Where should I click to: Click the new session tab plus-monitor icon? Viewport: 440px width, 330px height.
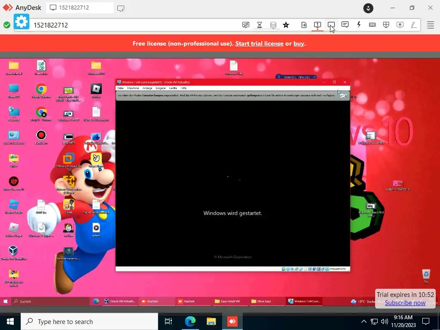pos(121,8)
